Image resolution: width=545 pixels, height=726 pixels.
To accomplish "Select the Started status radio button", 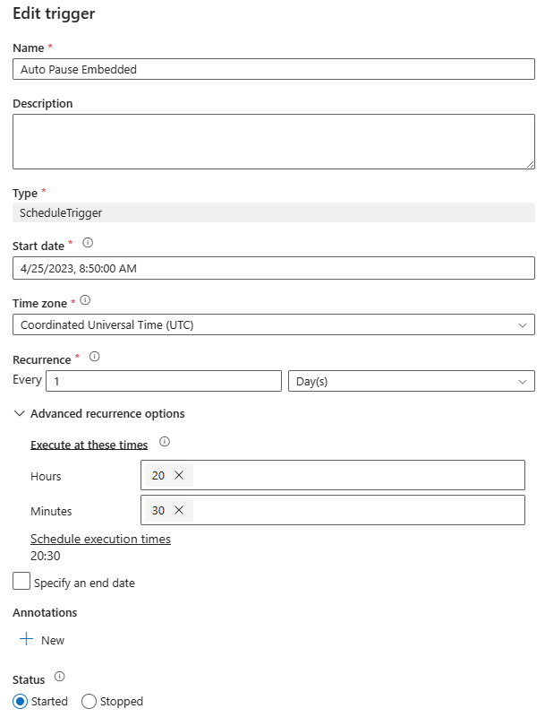I will (x=21, y=702).
